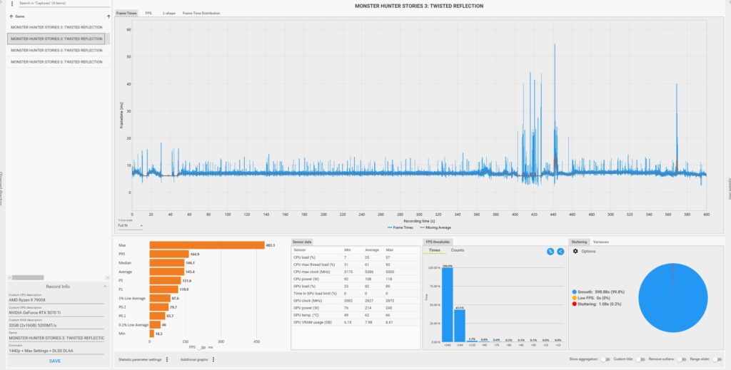
Task: Click Frame Times legend entry
Action: pyautogui.click(x=400, y=227)
